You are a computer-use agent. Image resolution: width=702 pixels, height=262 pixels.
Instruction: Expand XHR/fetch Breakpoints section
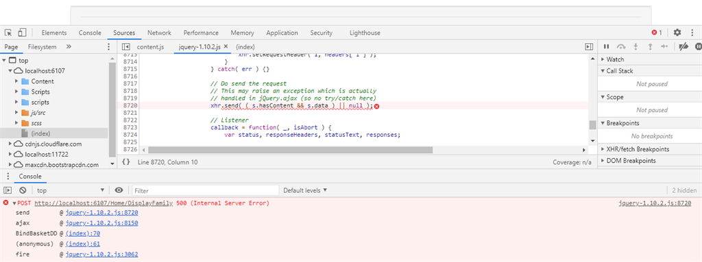603,149
